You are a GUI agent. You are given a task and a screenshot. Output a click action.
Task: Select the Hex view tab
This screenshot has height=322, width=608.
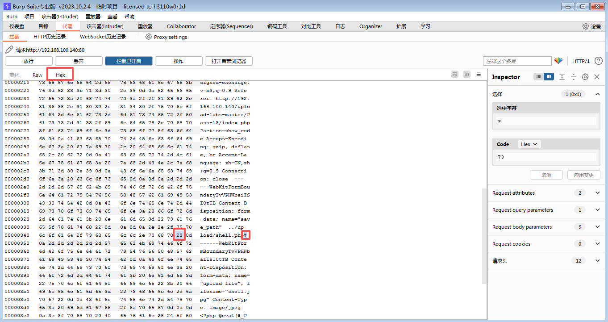click(x=61, y=75)
